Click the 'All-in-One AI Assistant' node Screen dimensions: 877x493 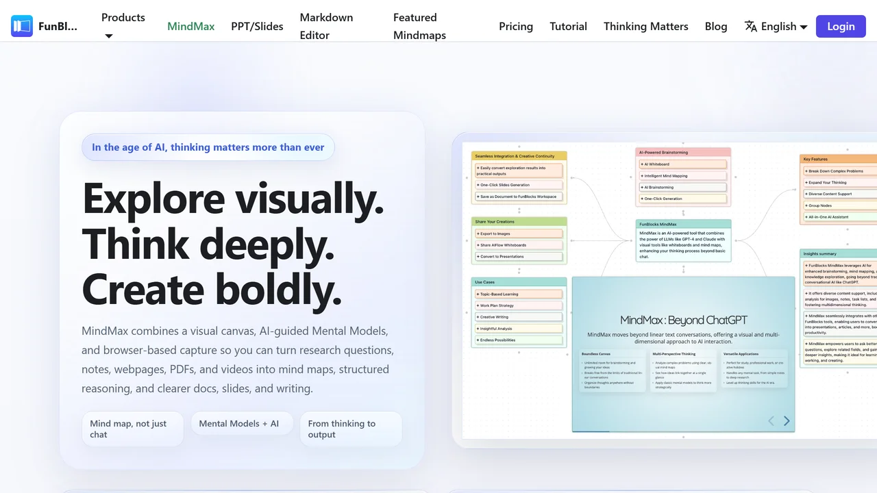(x=840, y=217)
